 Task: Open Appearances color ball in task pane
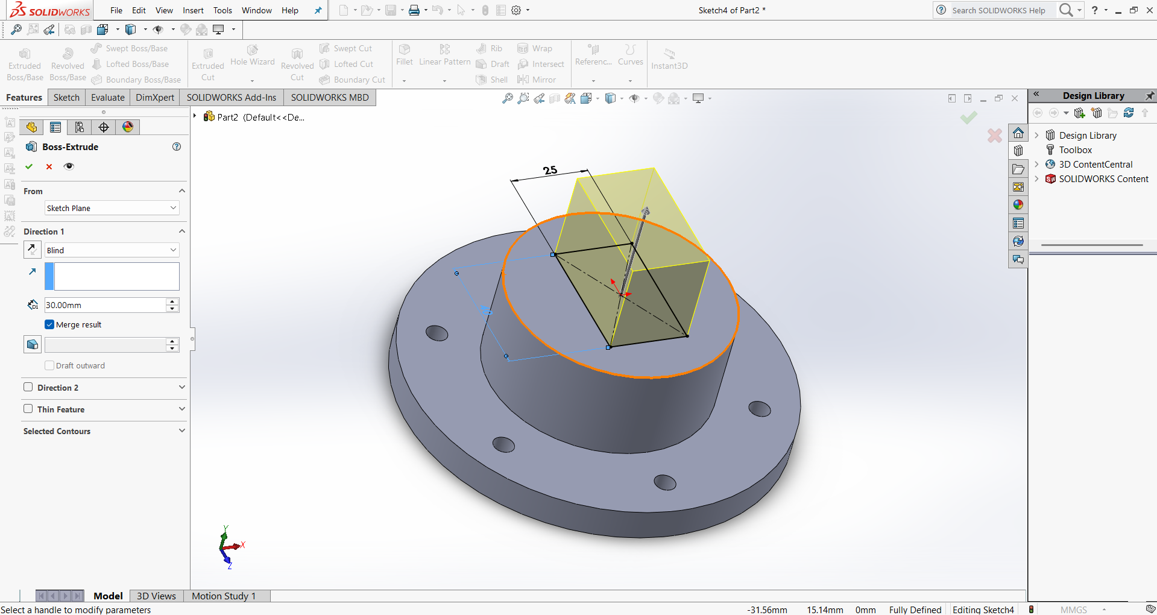(1018, 205)
